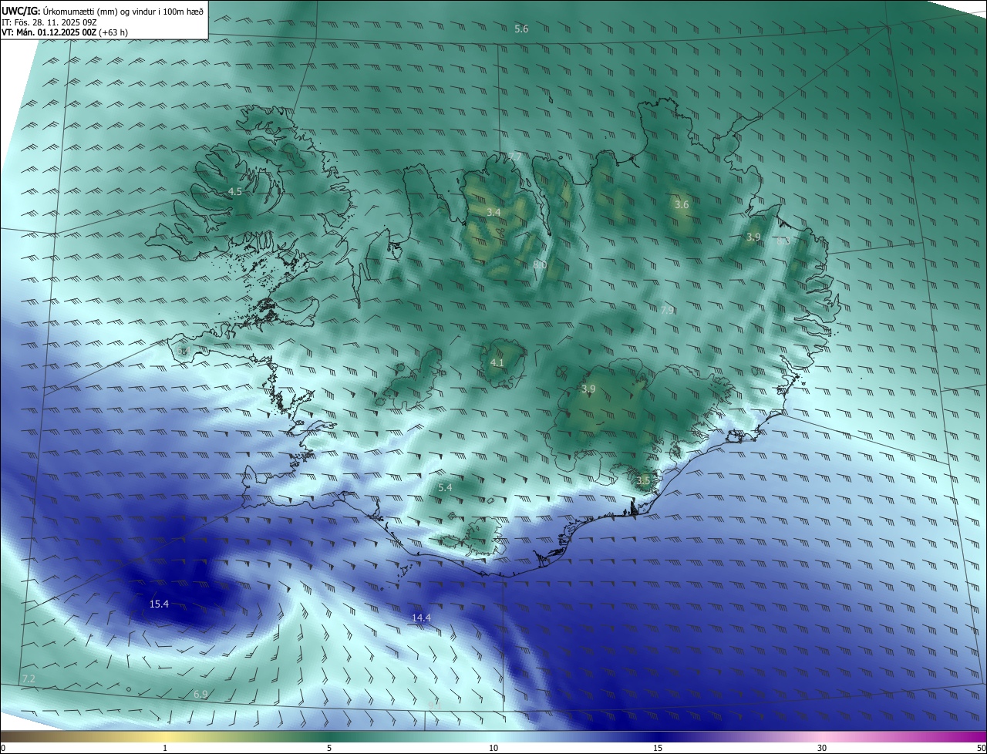Click the 7.7 value label on the map
987x754 pixels.
click(x=514, y=157)
